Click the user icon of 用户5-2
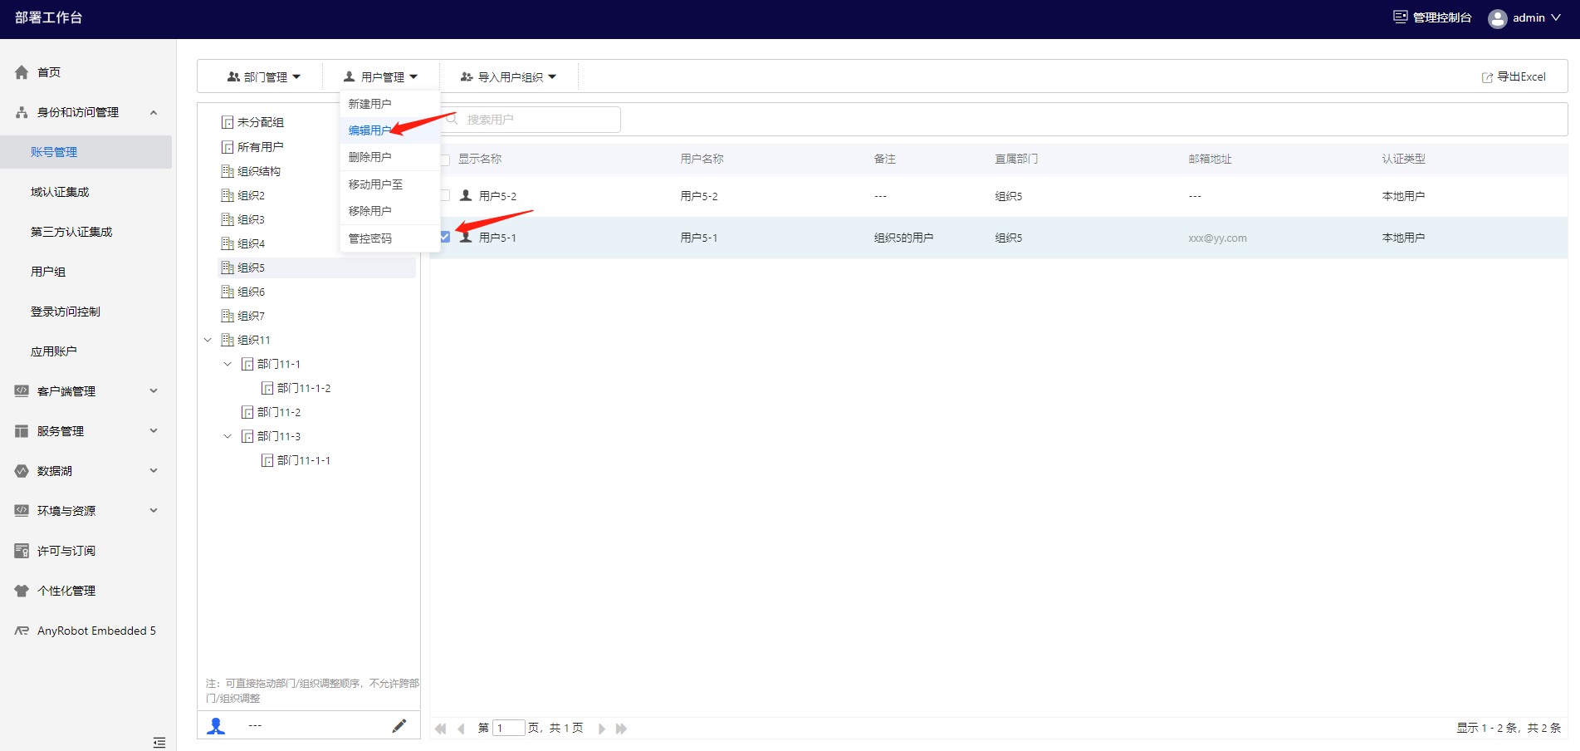This screenshot has width=1580, height=751. pyautogui.click(x=466, y=195)
